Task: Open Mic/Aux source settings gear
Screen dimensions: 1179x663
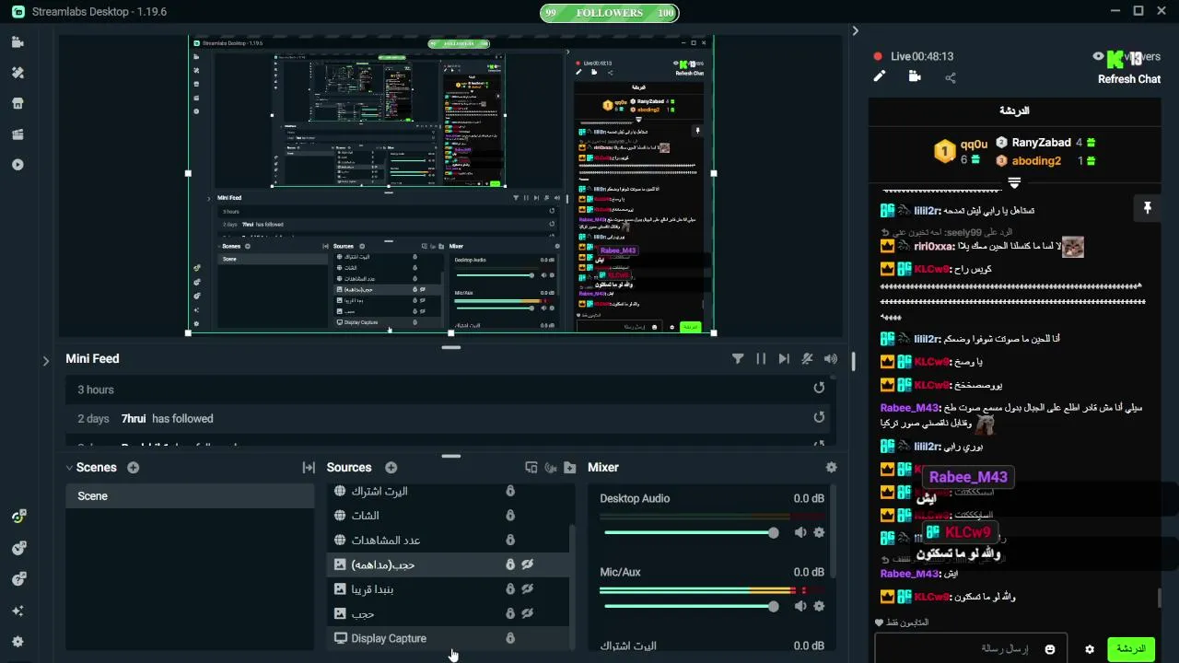Action: [819, 606]
